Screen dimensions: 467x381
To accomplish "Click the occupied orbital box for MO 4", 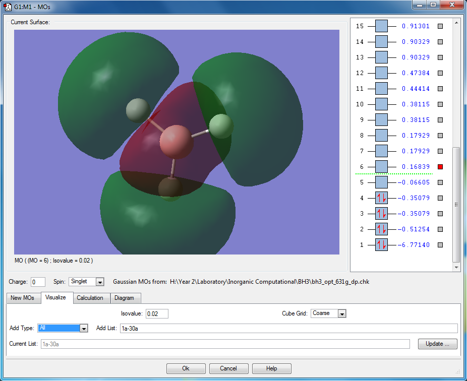I will click(x=381, y=198).
